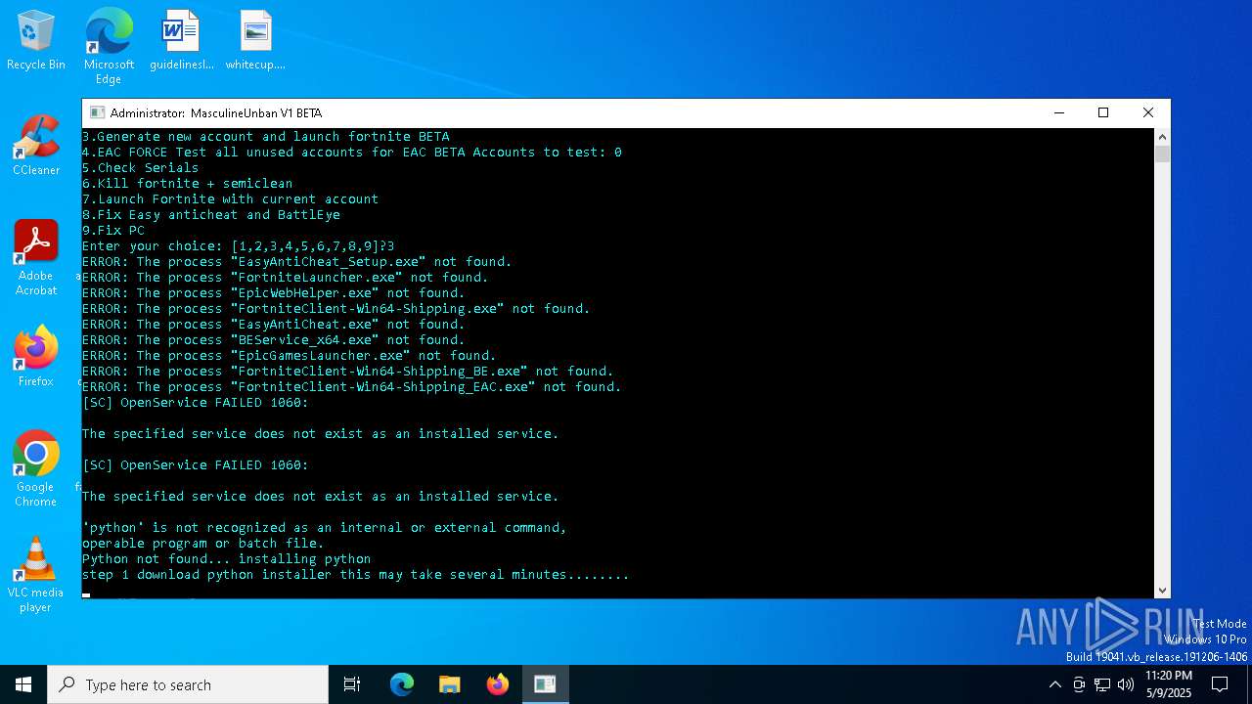The image size is (1252, 704).
Task: Open network status tray icon
Action: [1102, 684]
